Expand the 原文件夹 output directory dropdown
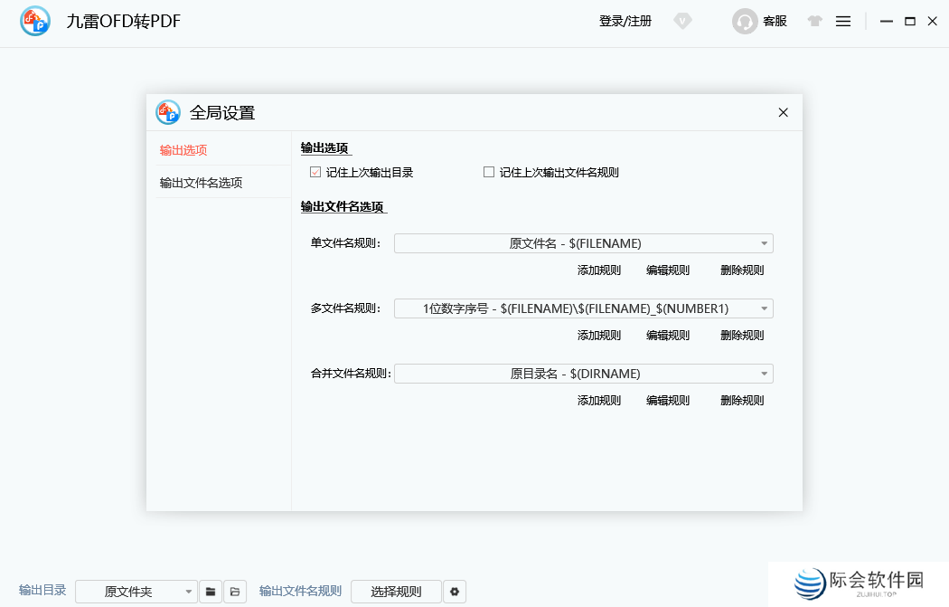 coord(136,591)
